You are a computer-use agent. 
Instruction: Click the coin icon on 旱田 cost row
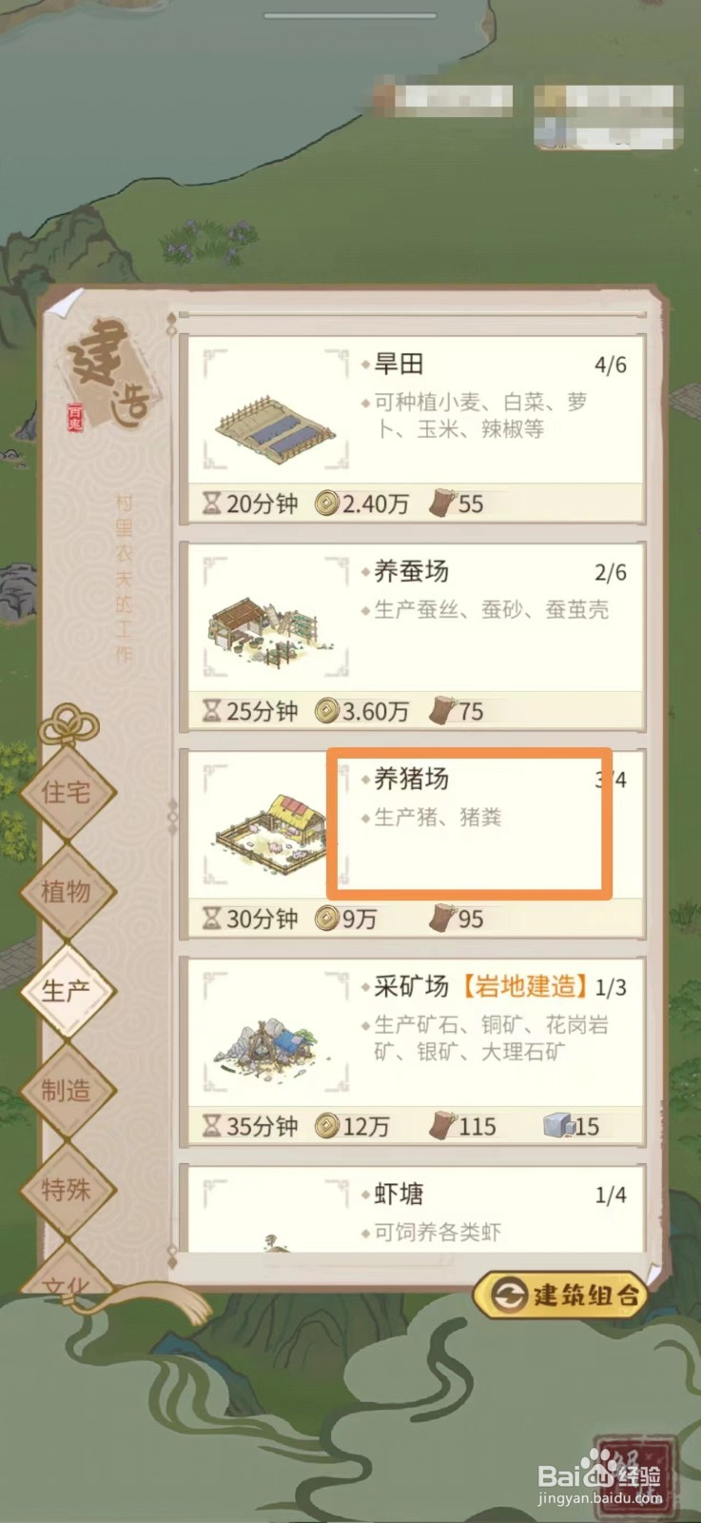[327, 503]
